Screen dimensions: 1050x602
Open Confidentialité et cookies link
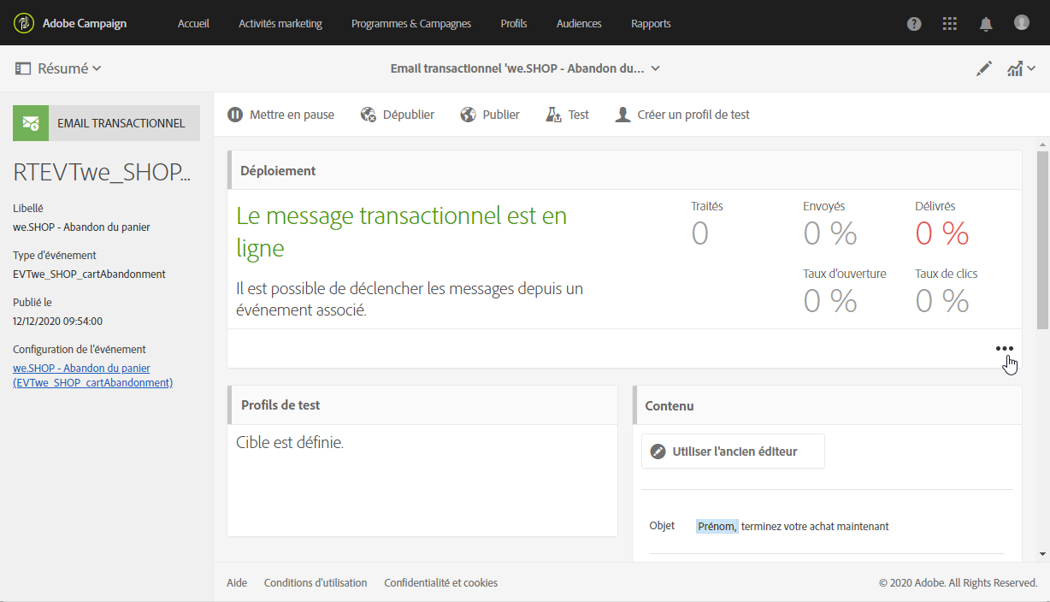440,583
